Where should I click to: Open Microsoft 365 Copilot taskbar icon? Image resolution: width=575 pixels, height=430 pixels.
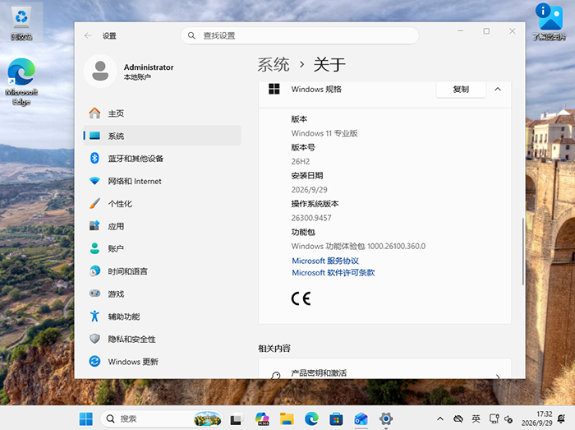[x=262, y=418]
